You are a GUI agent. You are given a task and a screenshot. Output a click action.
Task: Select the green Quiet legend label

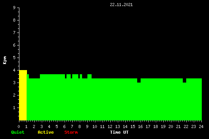(x=18, y=132)
